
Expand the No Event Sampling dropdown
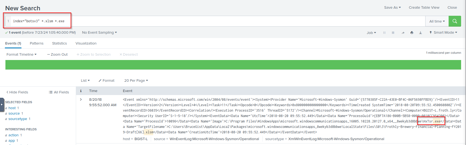99,33
